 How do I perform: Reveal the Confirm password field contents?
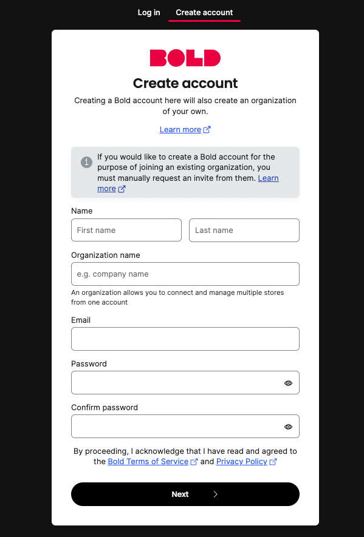(x=288, y=426)
